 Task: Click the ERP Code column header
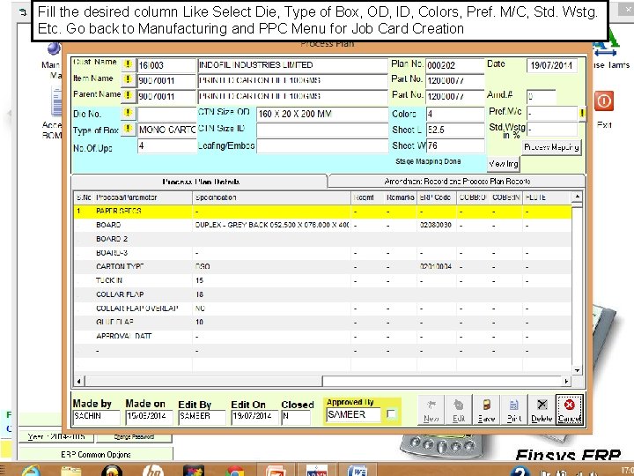436,197
